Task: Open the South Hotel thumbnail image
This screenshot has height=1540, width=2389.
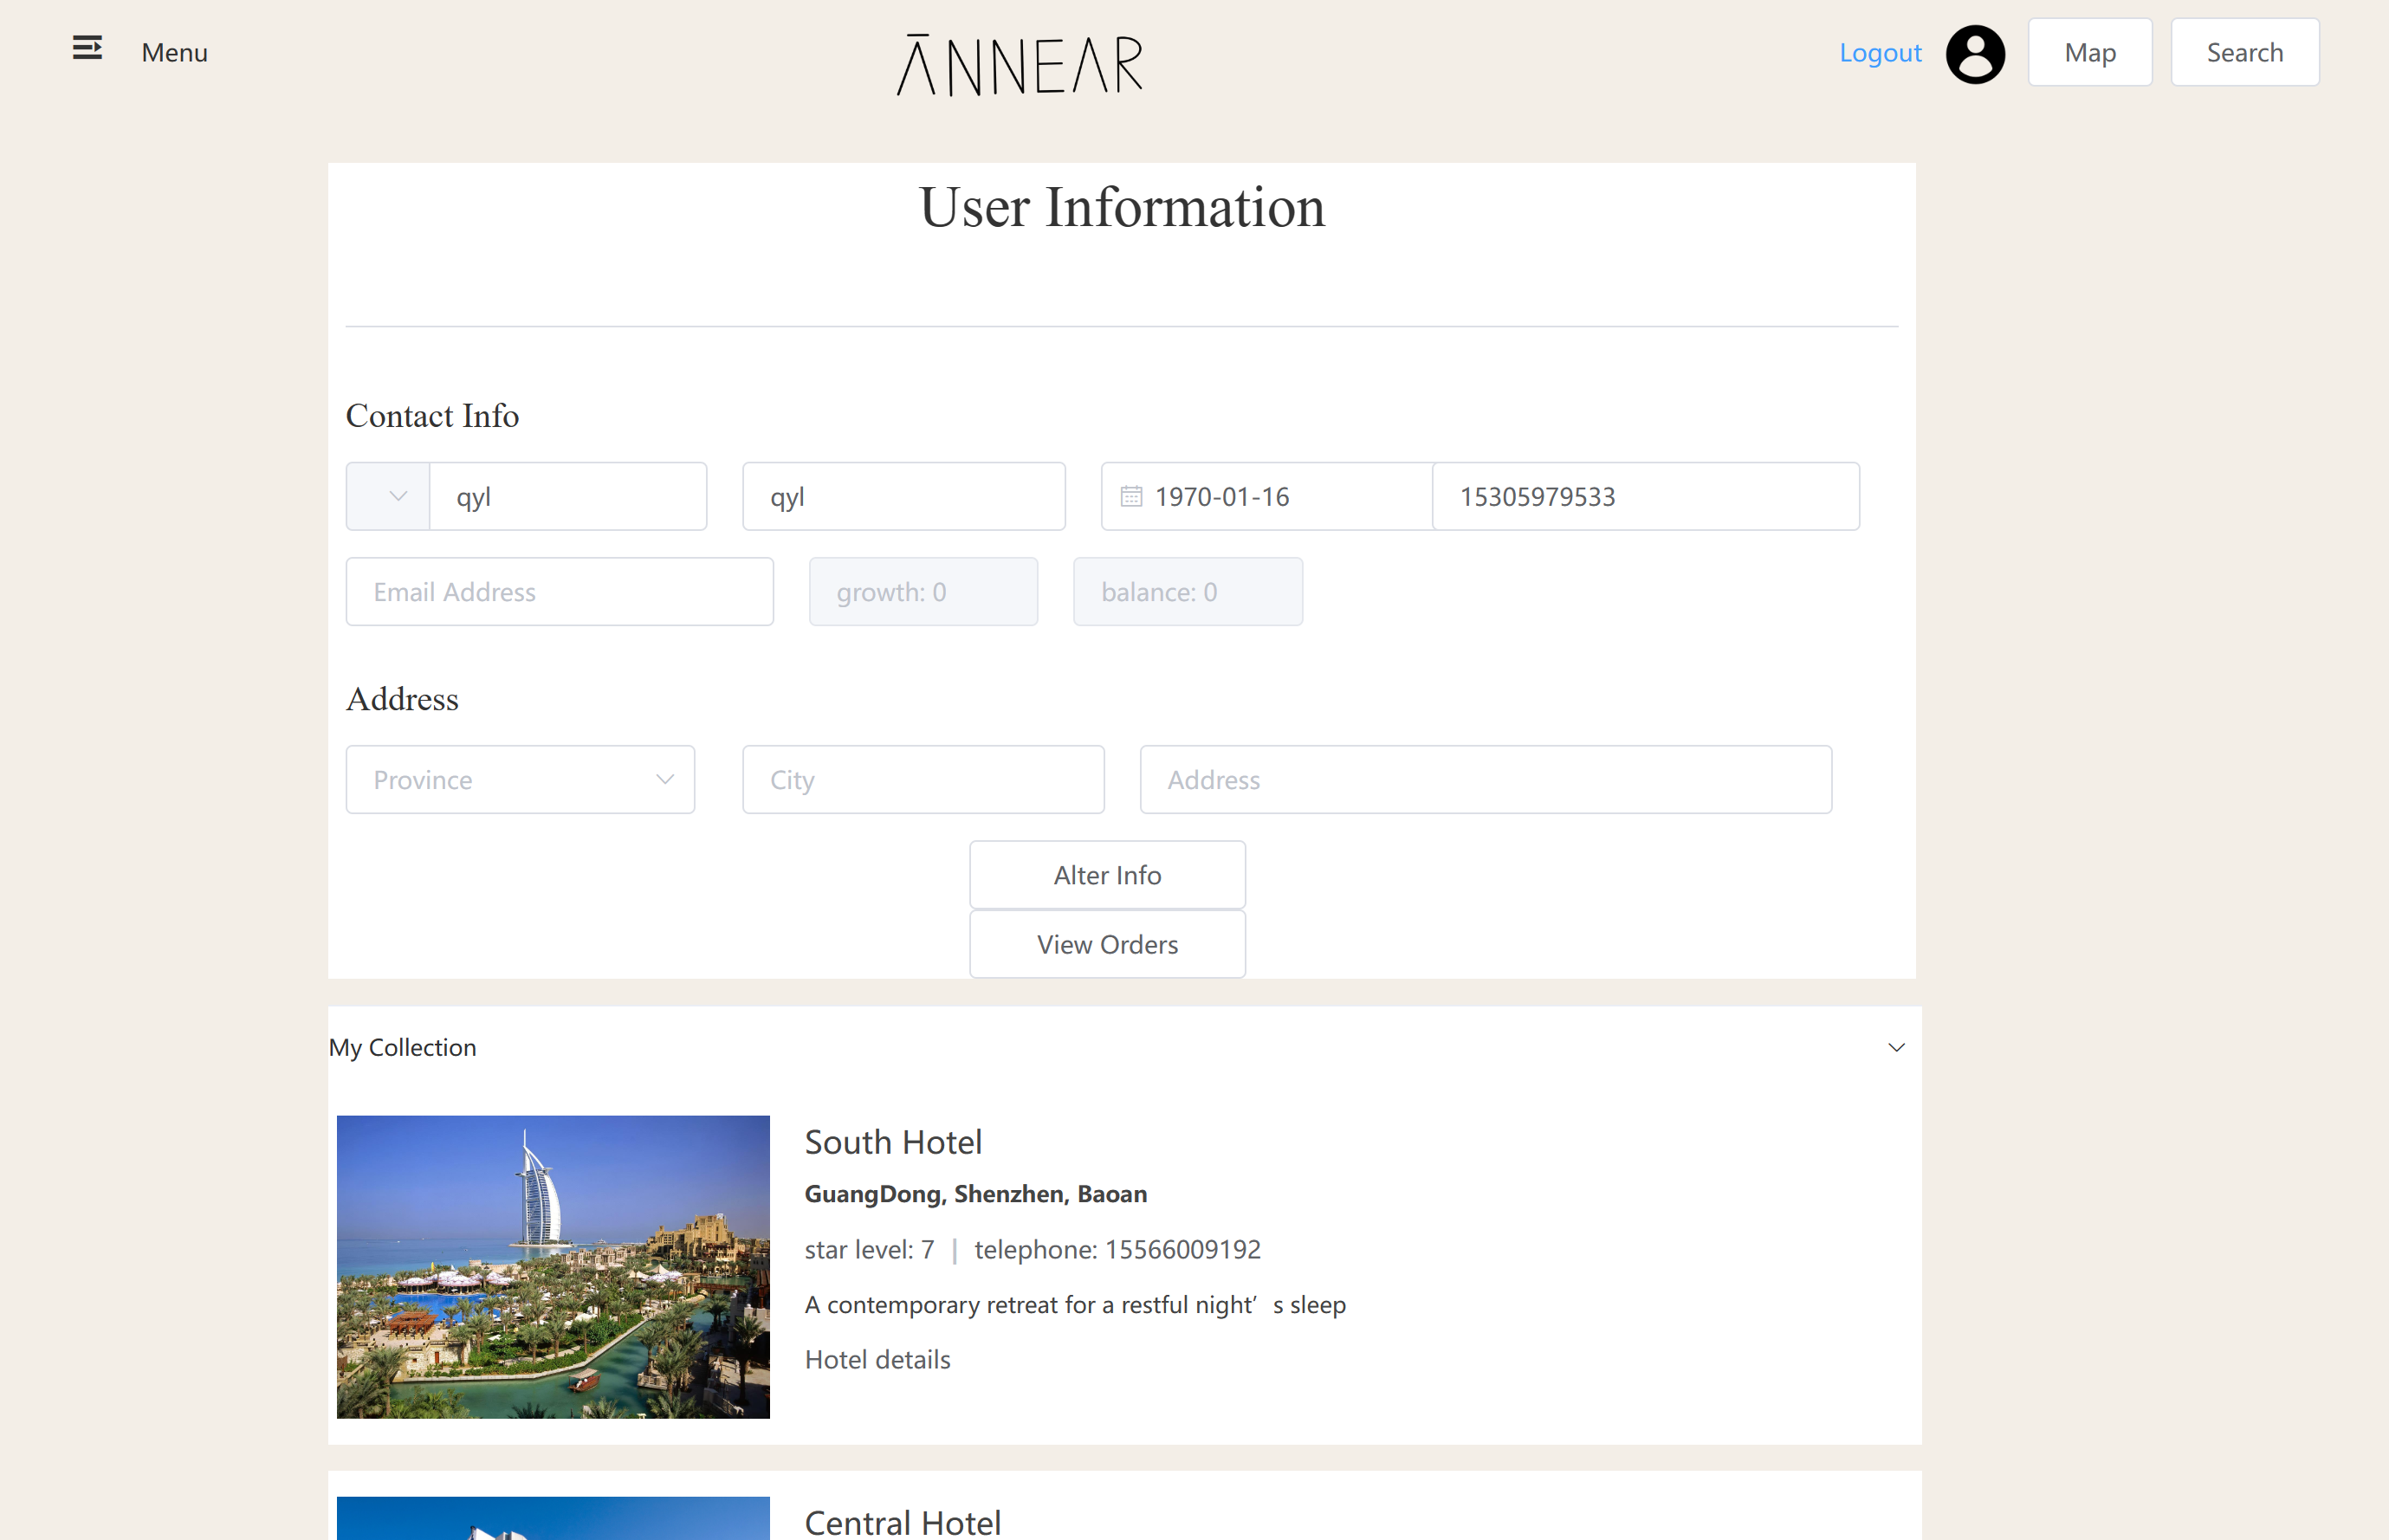Action: 553,1267
